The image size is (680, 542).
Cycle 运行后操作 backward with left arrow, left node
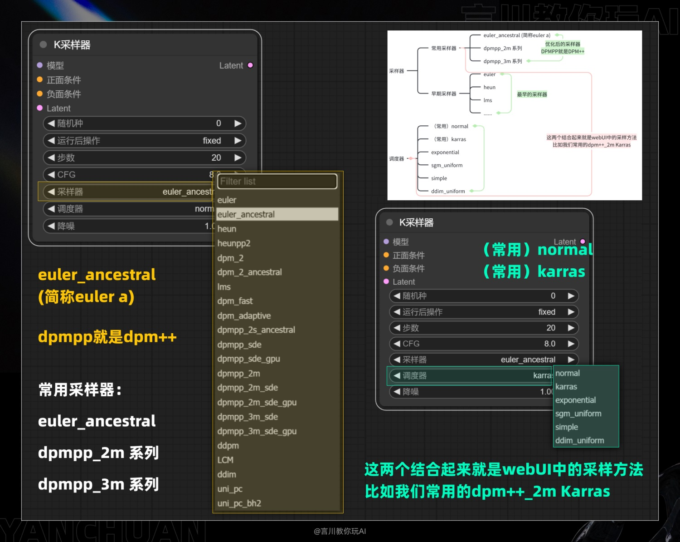51,141
